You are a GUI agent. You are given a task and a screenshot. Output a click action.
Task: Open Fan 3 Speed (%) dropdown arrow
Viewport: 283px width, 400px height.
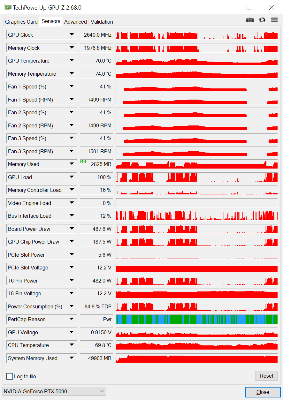coord(72,138)
